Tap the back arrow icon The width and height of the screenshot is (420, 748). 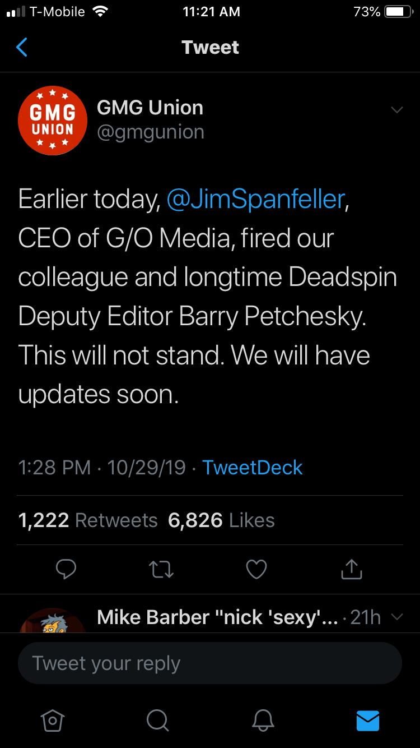[x=22, y=48]
